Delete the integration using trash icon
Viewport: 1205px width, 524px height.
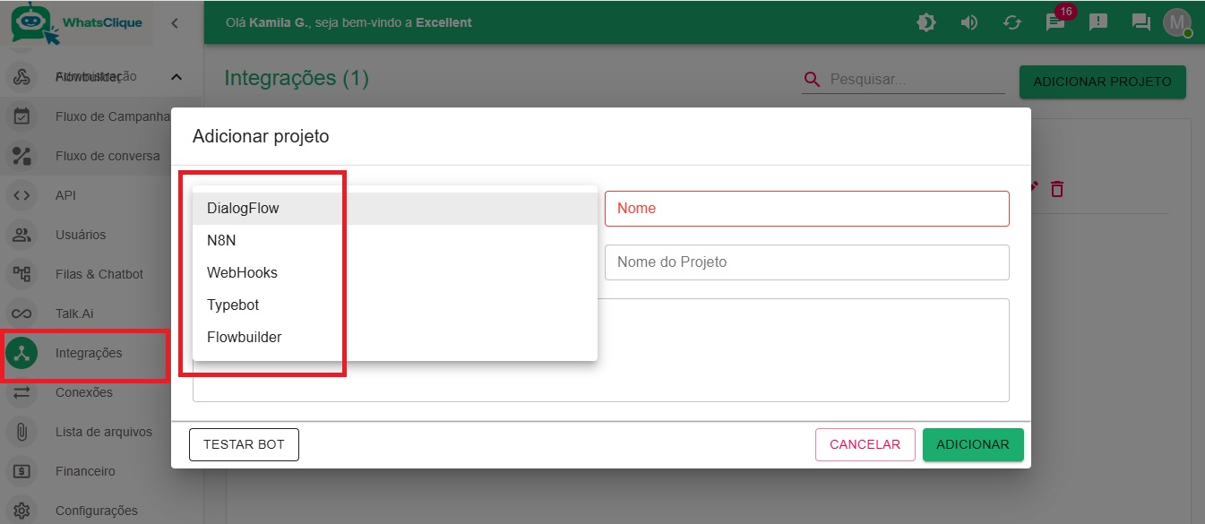click(1058, 189)
